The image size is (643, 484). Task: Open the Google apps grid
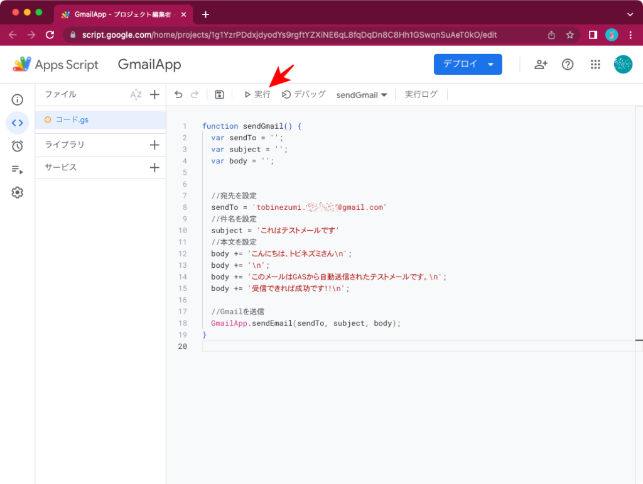tap(595, 65)
